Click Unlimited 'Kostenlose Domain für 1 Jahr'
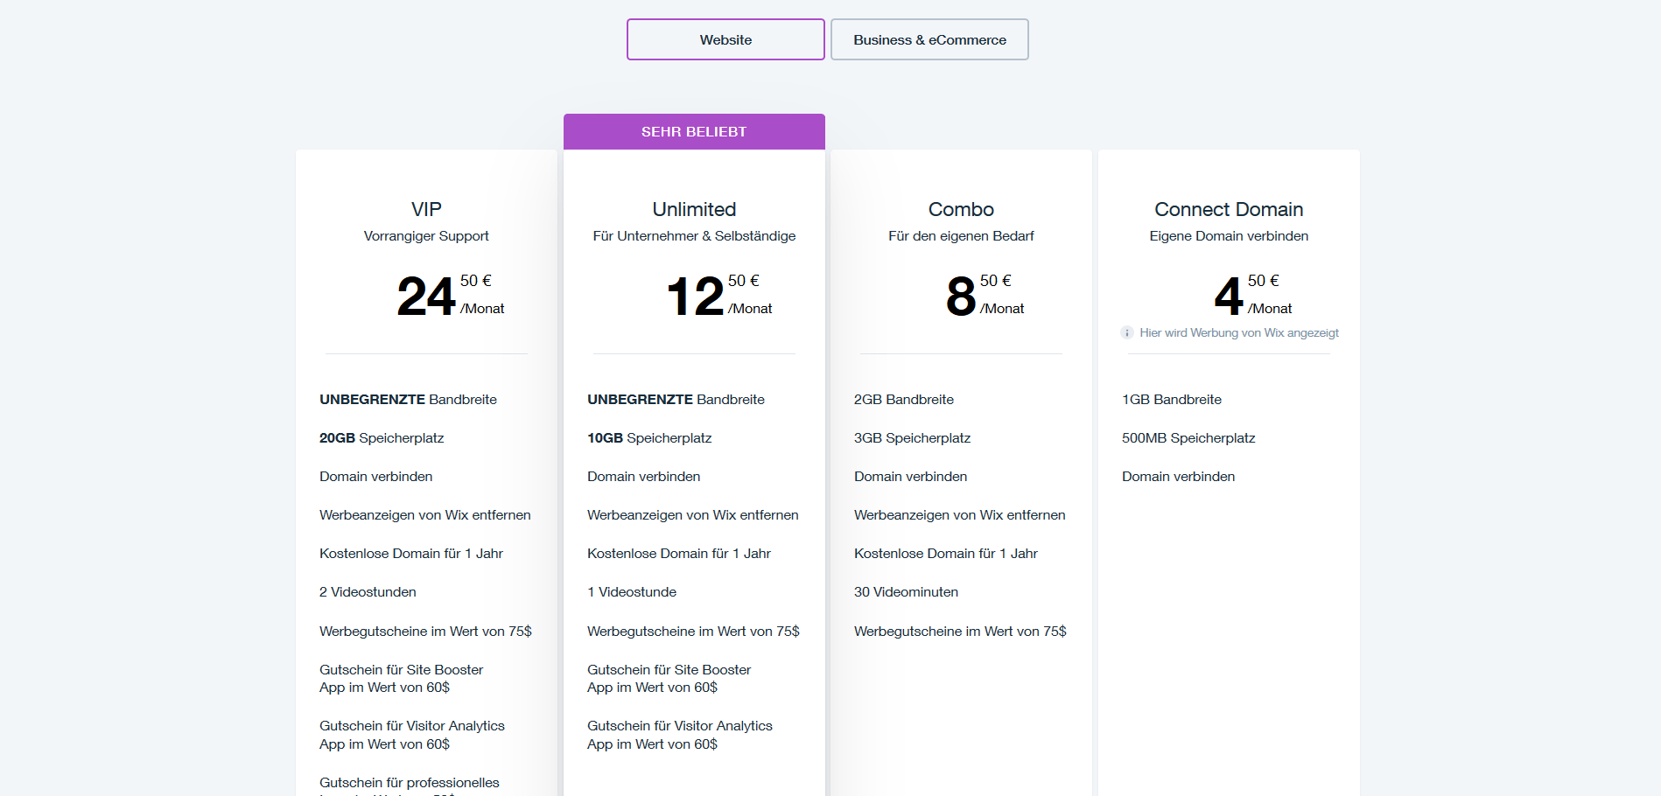This screenshot has height=796, width=1661. tap(679, 553)
